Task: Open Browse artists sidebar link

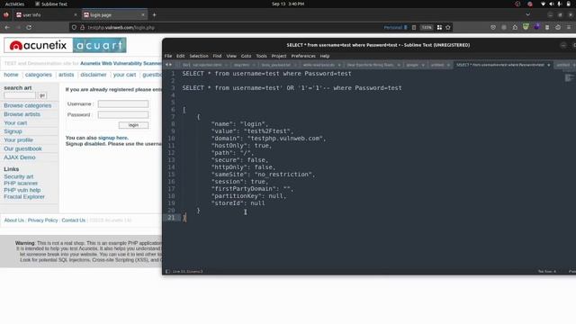Action: [x=22, y=114]
